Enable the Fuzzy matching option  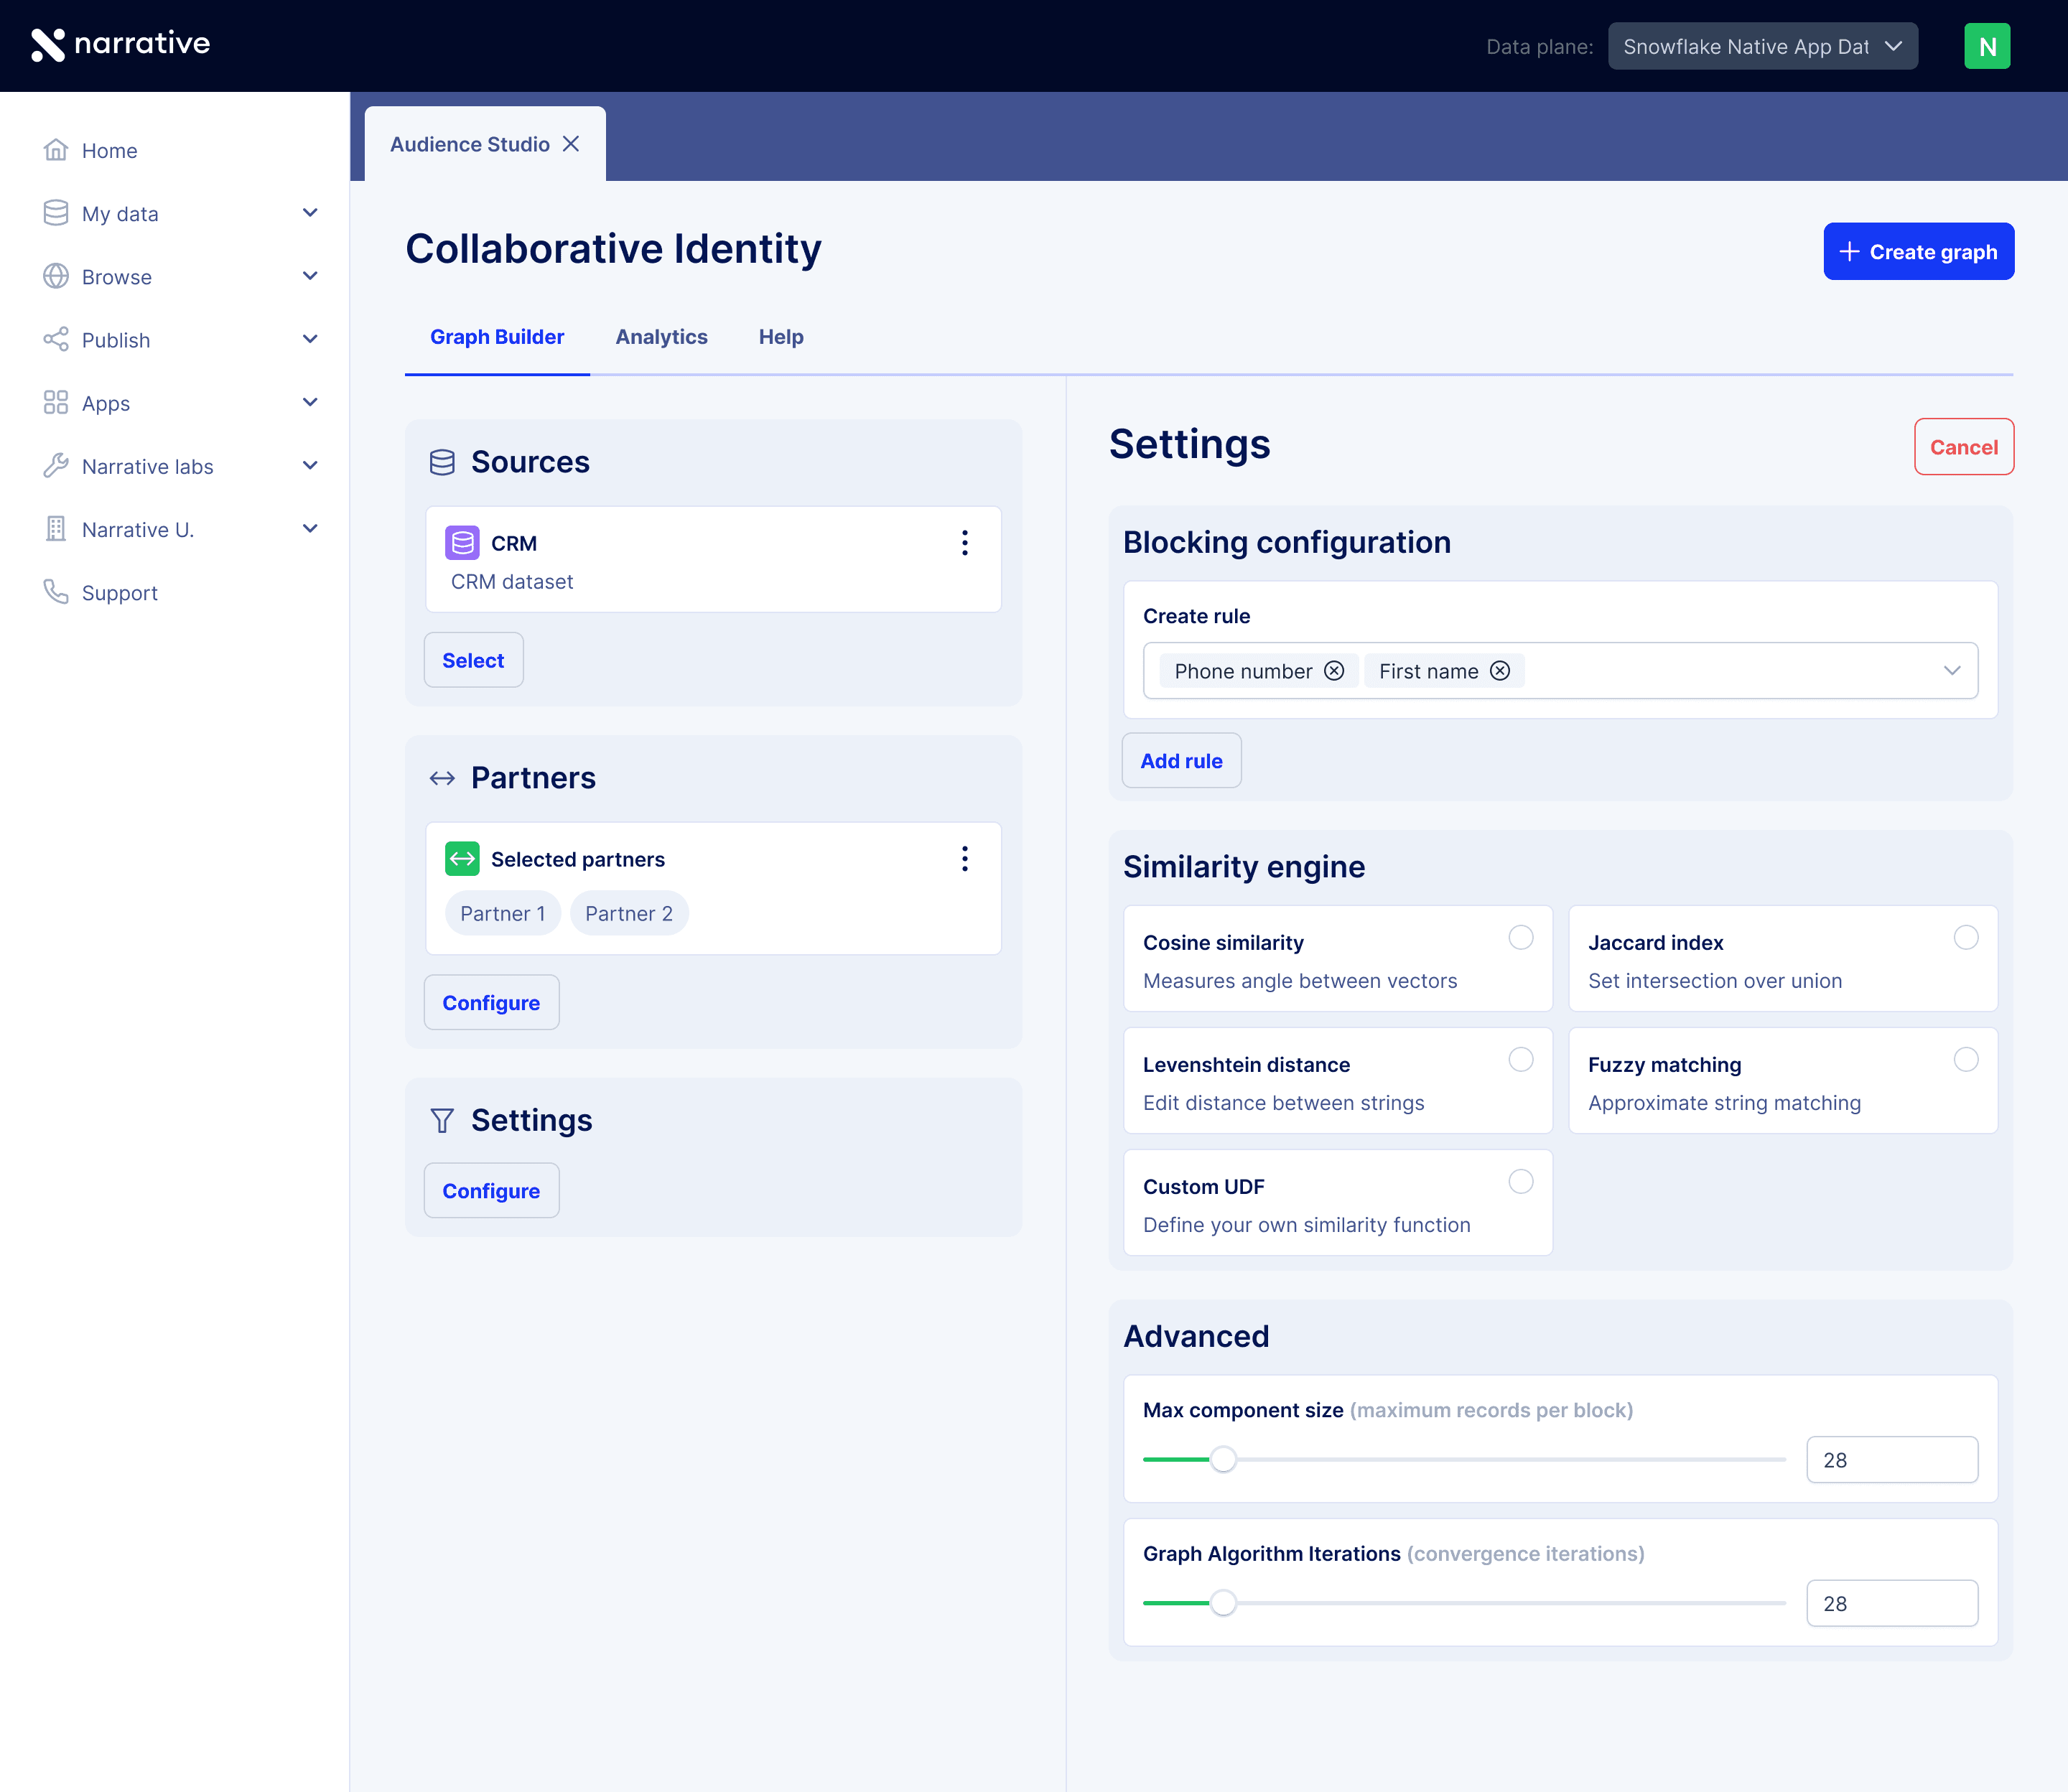click(1965, 1060)
